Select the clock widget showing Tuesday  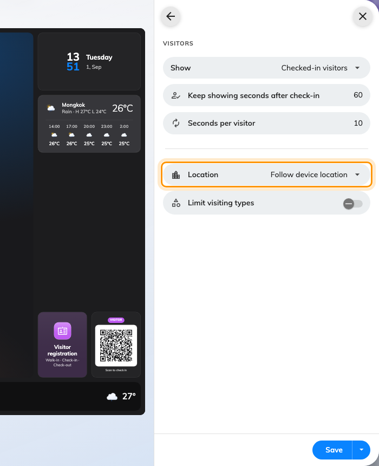point(89,61)
